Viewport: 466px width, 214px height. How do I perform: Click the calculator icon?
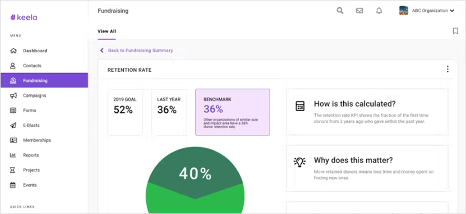pyautogui.click(x=300, y=106)
